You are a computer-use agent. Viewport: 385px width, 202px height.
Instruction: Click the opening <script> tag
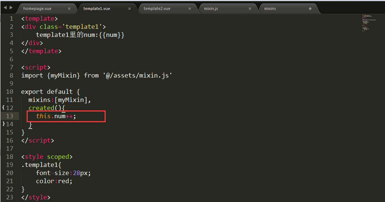click(x=36, y=67)
